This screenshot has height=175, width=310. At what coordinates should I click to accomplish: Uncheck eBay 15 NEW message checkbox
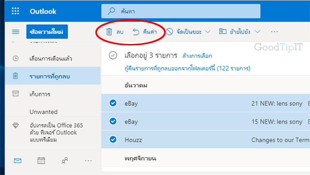click(x=113, y=121)
